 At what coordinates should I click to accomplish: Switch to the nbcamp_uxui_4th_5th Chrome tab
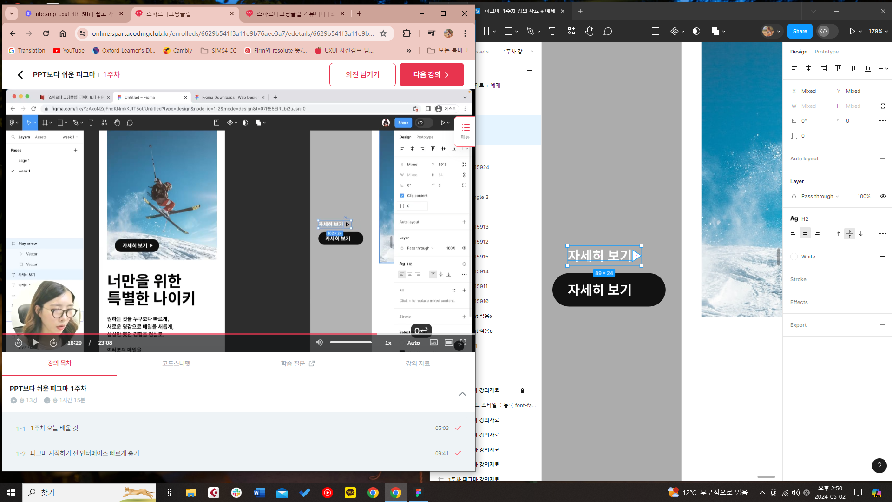click(75, 14)
